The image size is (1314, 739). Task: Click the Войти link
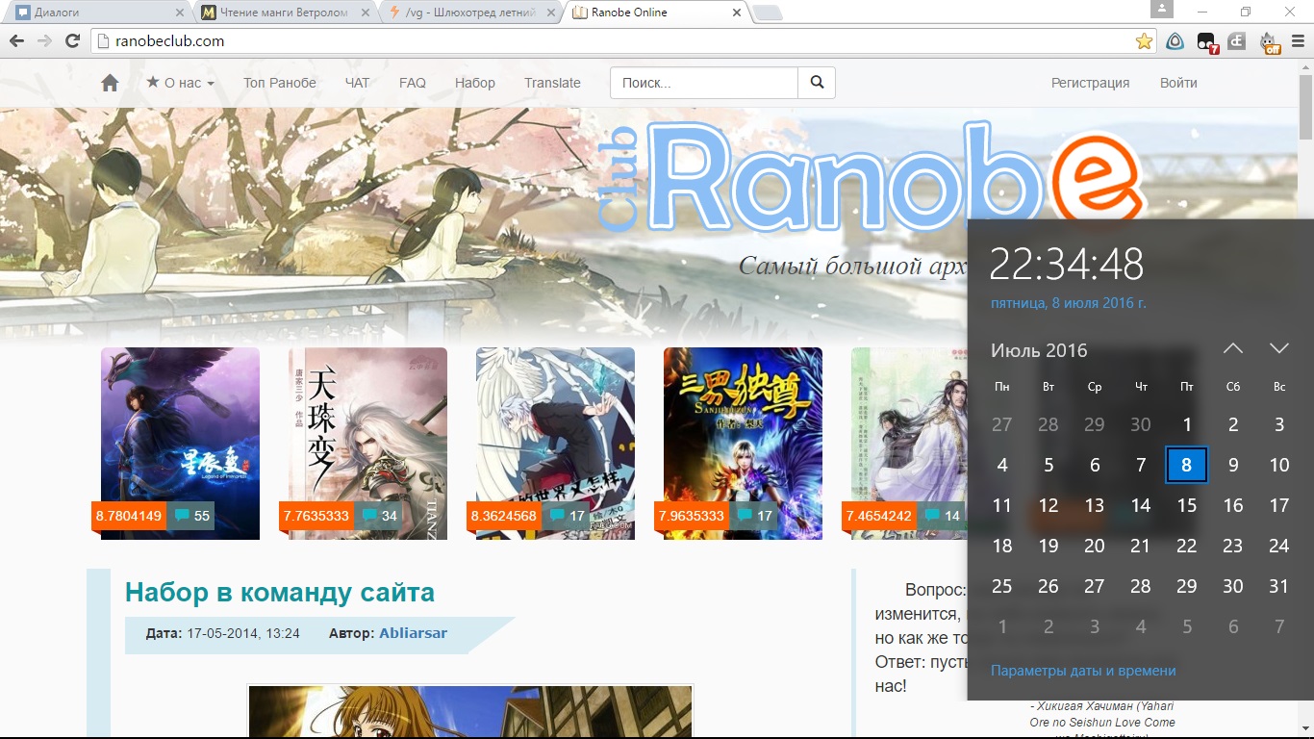pos(1178,83)
